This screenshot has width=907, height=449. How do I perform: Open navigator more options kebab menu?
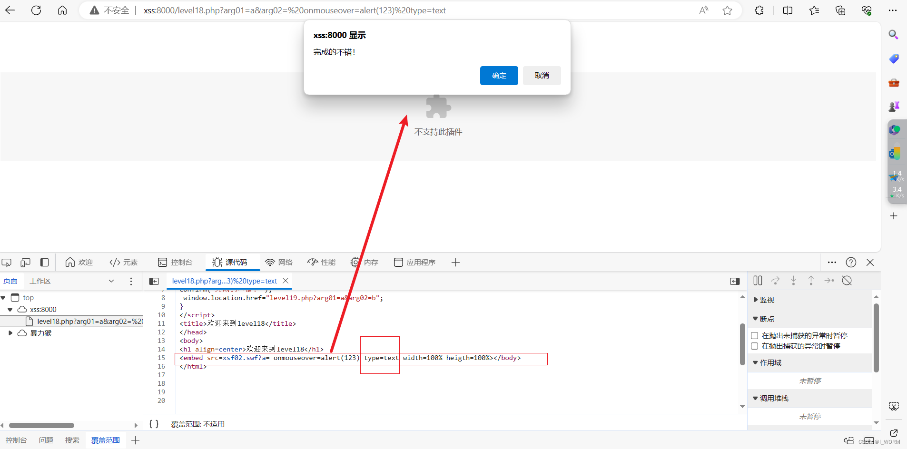pos(131,281)
